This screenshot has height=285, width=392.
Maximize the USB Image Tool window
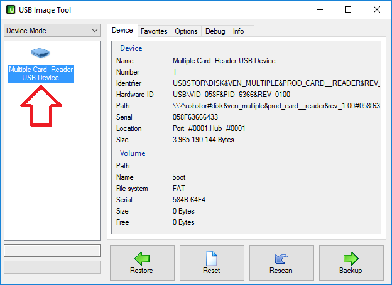click(348, 10)
